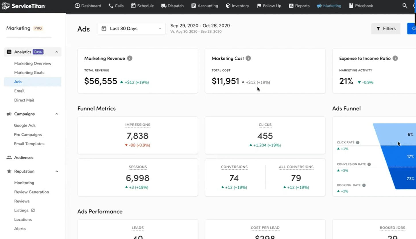Click the search magnifier icon in top bar
The height and width of the screenshot is (239, 416).
click(x=405, y=6)
